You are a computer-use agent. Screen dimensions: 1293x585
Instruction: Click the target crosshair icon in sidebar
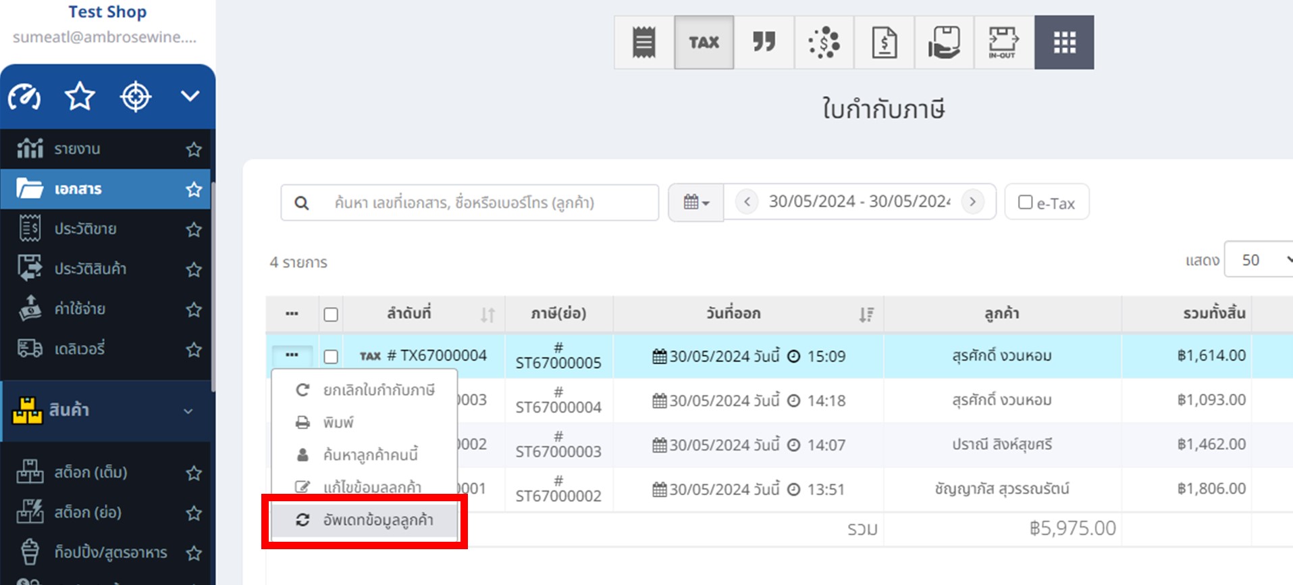click(x=135, y=97)
